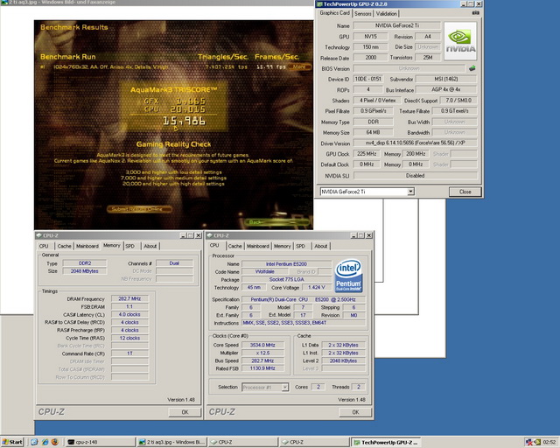Click the AquaMark3 total score '15,986'
The height and width of the screenshot is (448, 560).
[184, 122]
